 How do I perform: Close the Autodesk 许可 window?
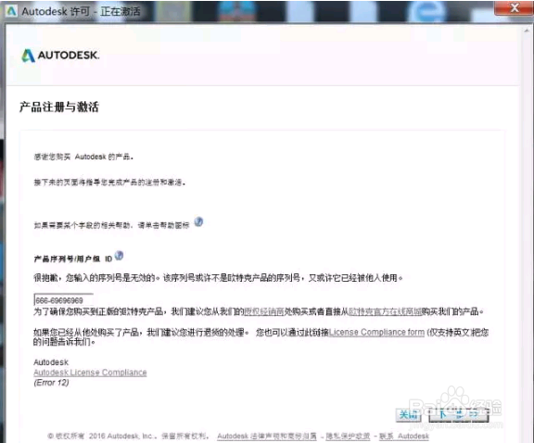click(x=514, y=7)
